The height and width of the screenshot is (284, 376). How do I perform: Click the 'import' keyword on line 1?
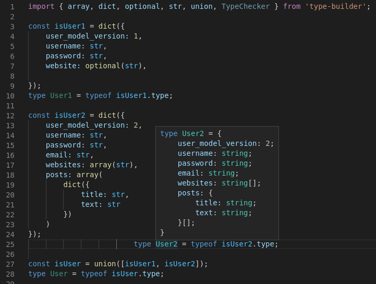click(41, 6)
